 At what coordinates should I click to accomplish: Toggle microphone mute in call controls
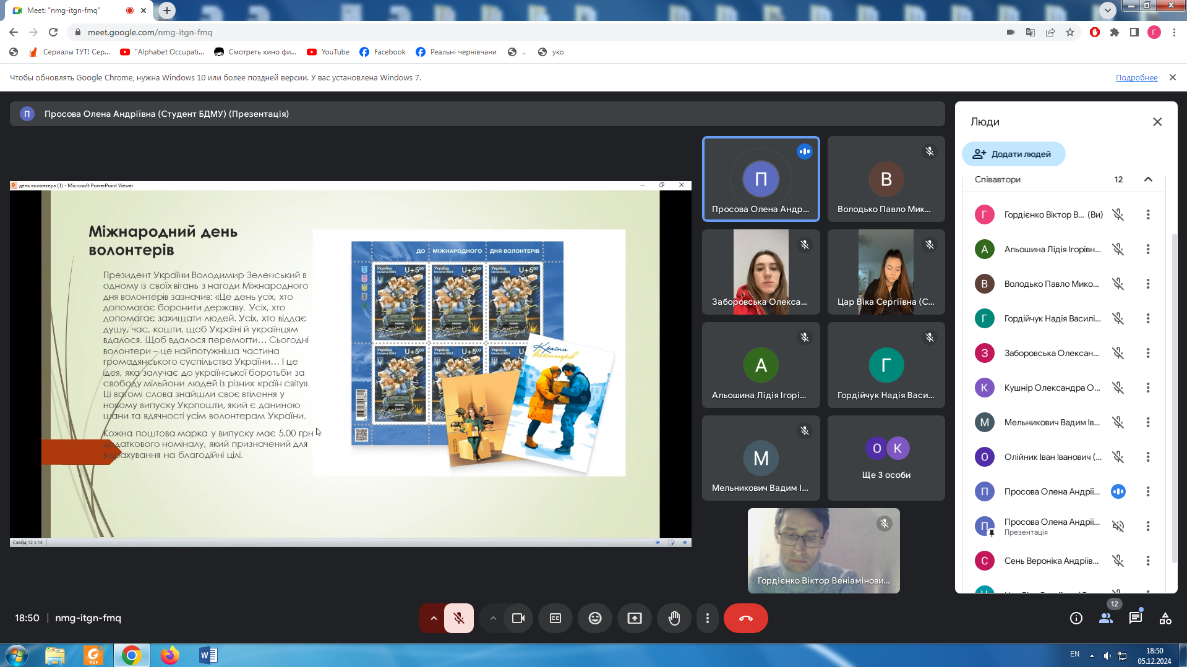(458, 618)
